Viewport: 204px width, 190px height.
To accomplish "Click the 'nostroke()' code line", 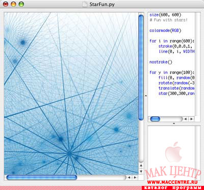I will pos(161,62).
